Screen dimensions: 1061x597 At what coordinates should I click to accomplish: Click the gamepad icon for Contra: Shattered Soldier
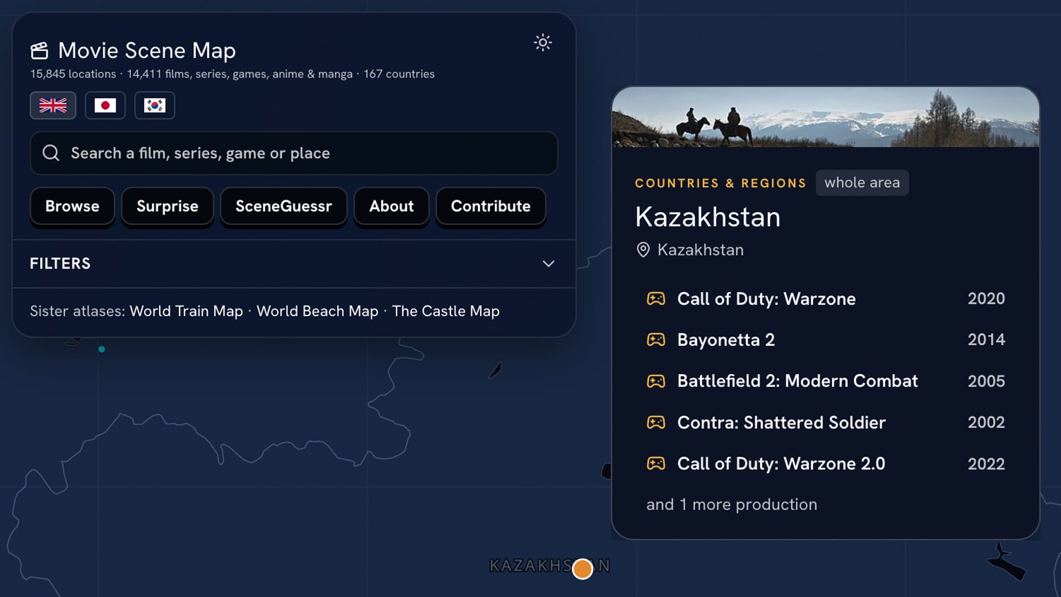click(x=656, y=422)
